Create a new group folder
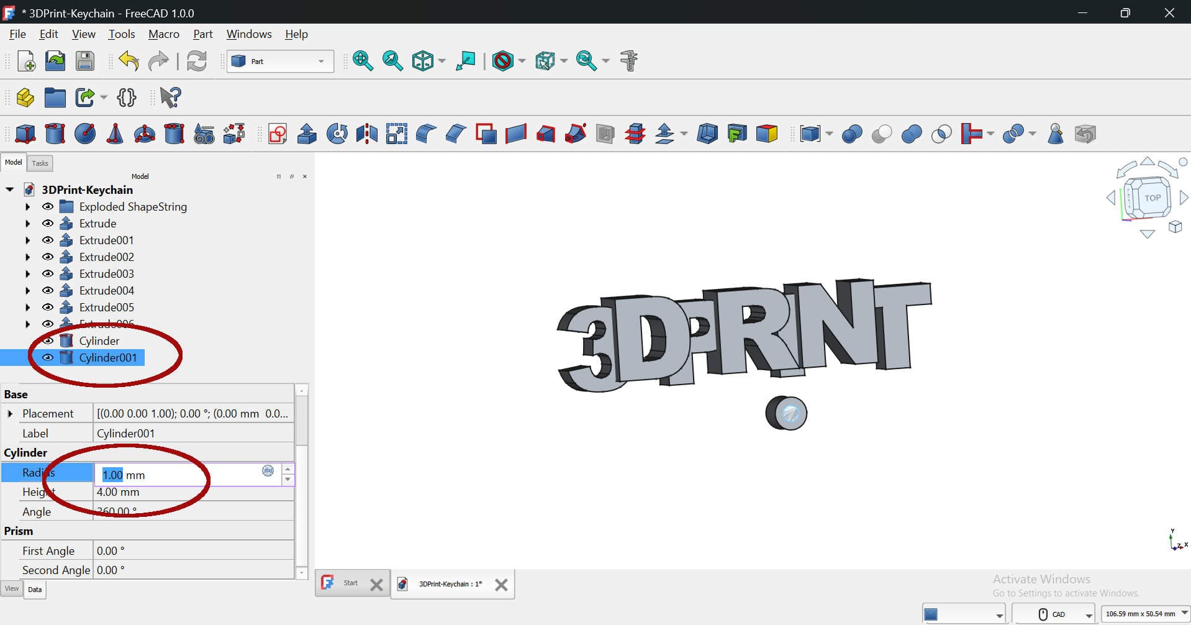 tap(55, 98)
